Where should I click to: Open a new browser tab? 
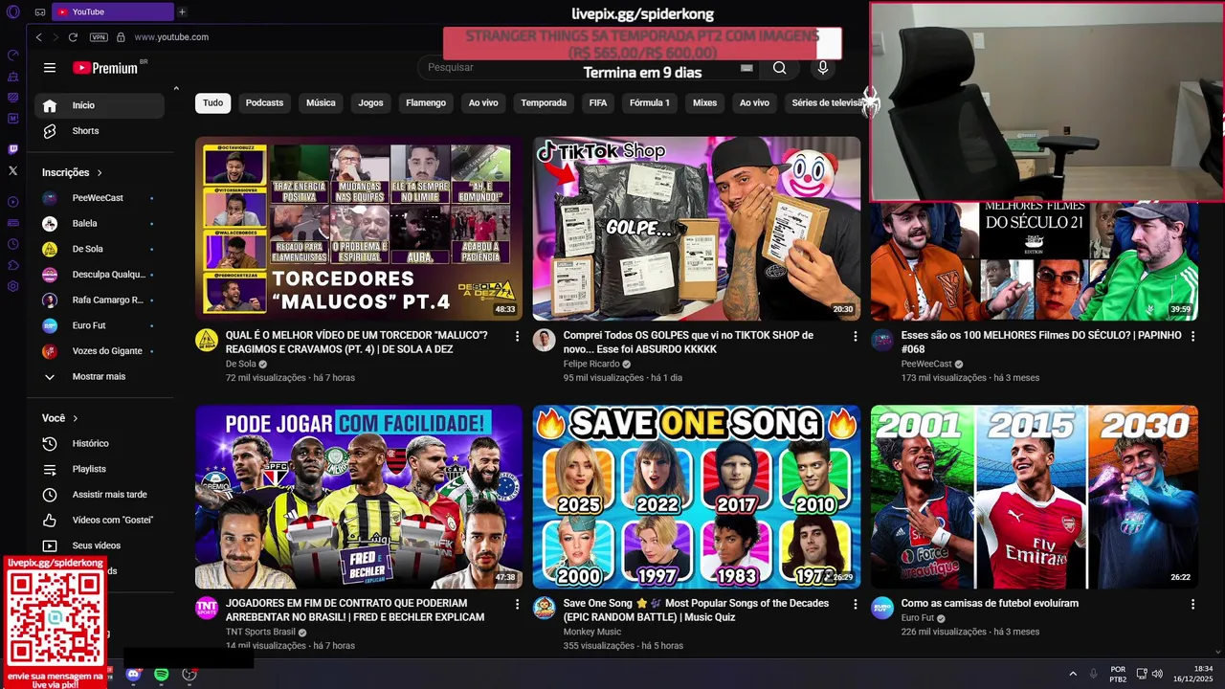182,12
